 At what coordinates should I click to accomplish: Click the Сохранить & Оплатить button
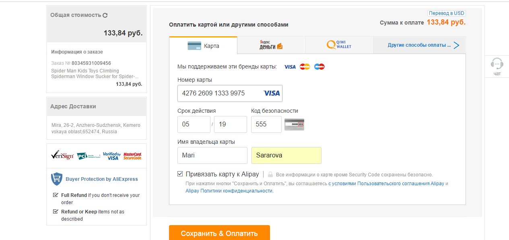[x=219, y=233]
